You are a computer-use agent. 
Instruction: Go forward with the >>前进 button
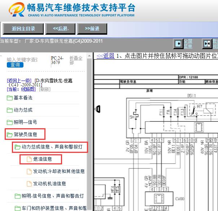pyautogui.click(x=92, y=29)
